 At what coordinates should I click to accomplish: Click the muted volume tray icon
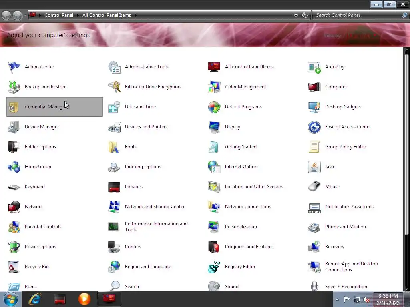coord(367,300)
